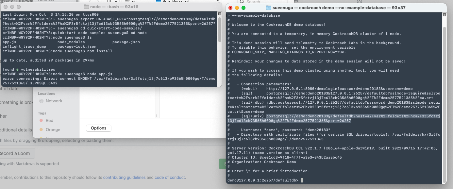Image resolution: width=453 pixels, height=189 pixels.
Task: Click the webui demologin URL in the cockroach terminal
Action: 339,89
